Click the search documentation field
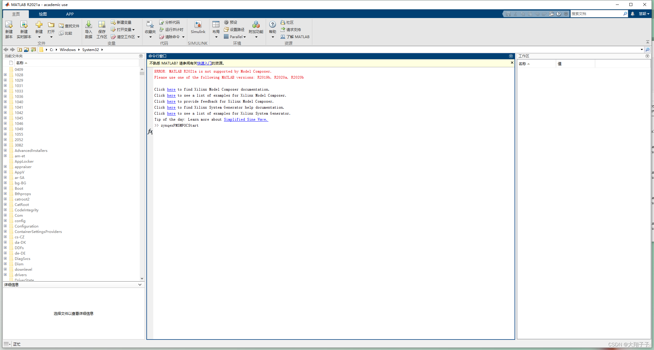This screenshot has width=654, height=350. 596,14
